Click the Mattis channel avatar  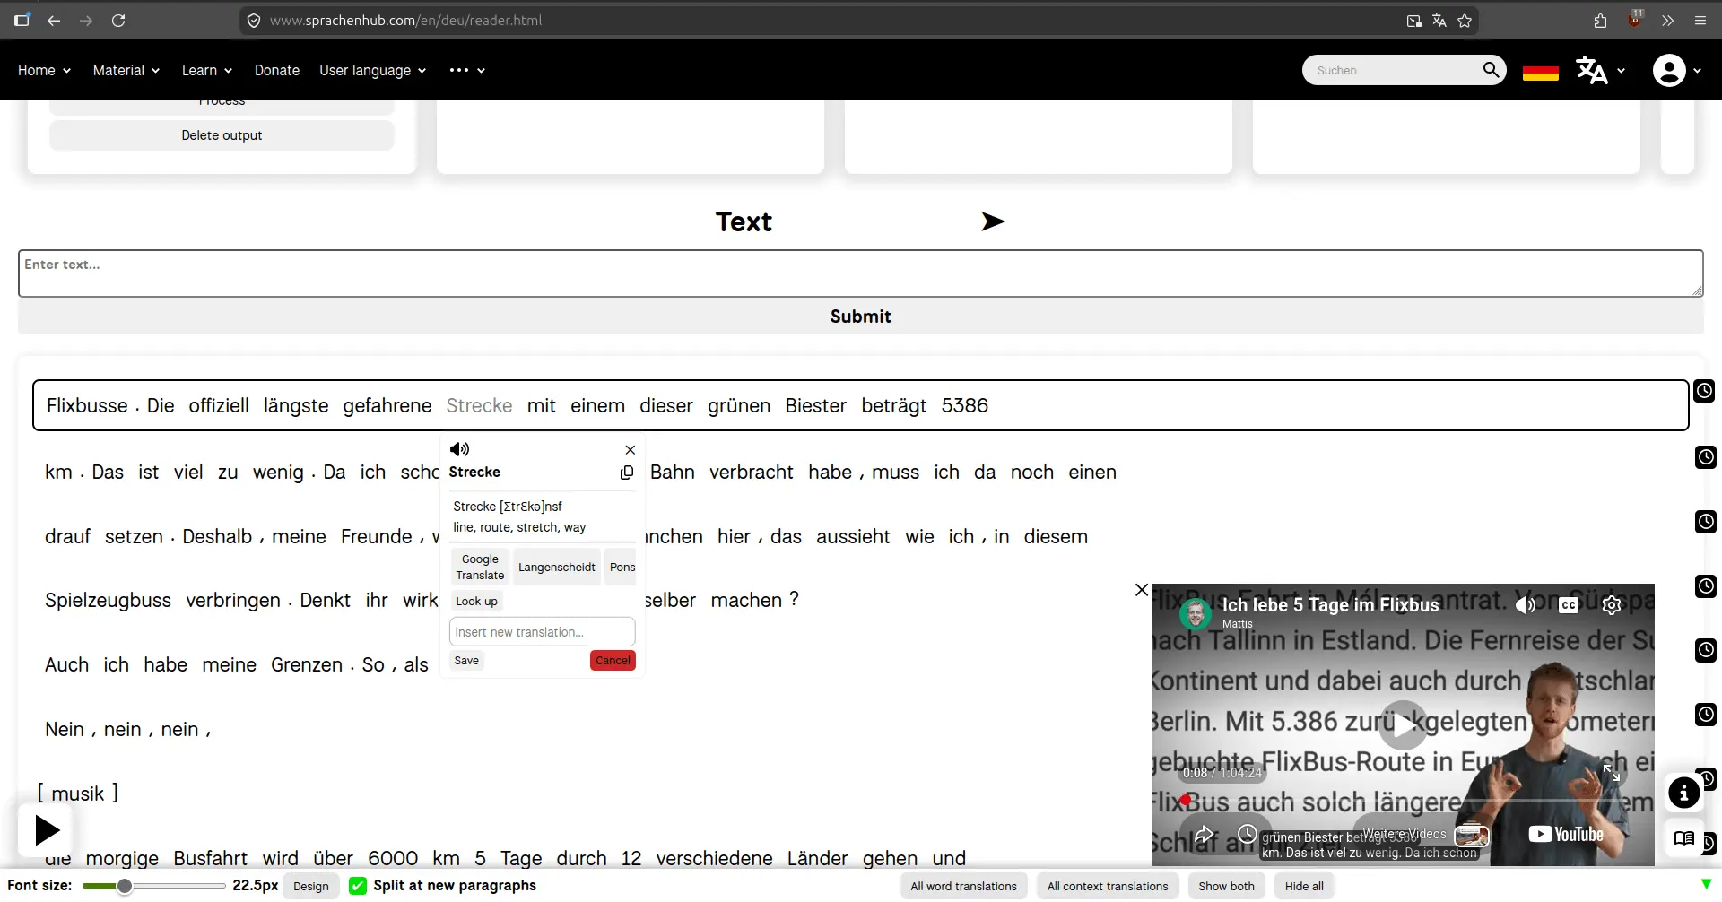[x=1195, y=613]
